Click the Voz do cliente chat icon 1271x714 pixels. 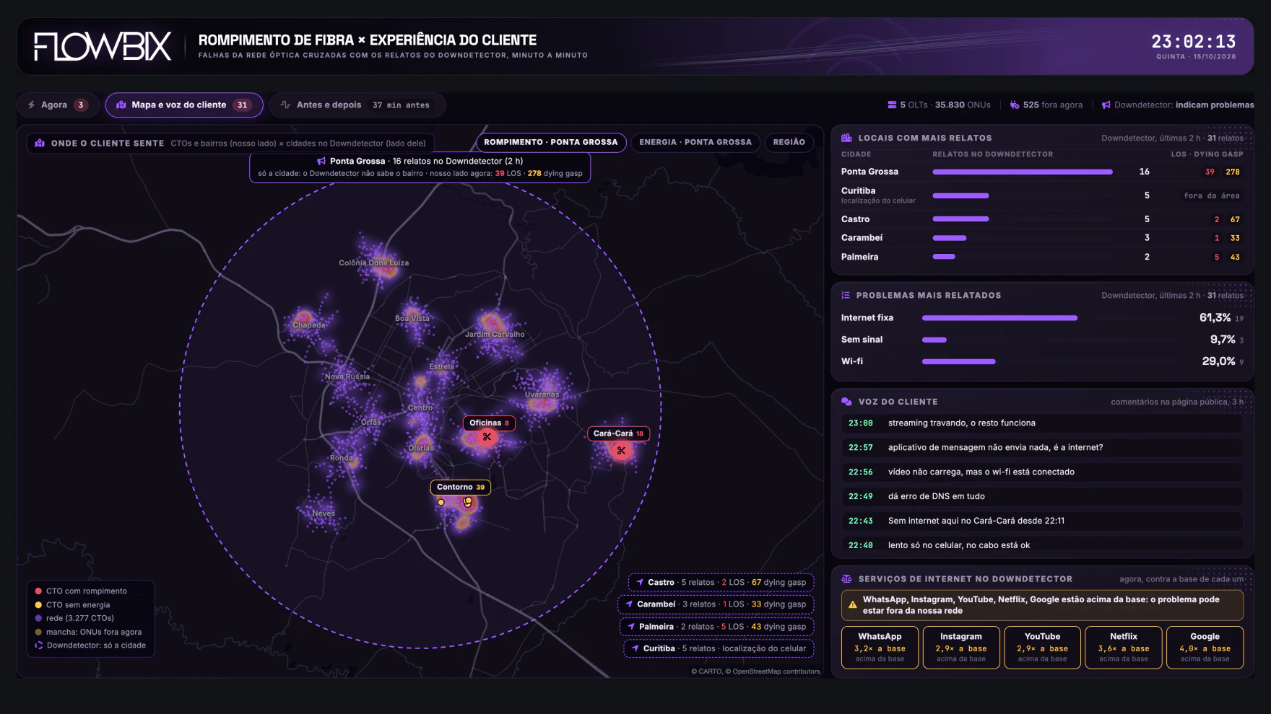846,402
